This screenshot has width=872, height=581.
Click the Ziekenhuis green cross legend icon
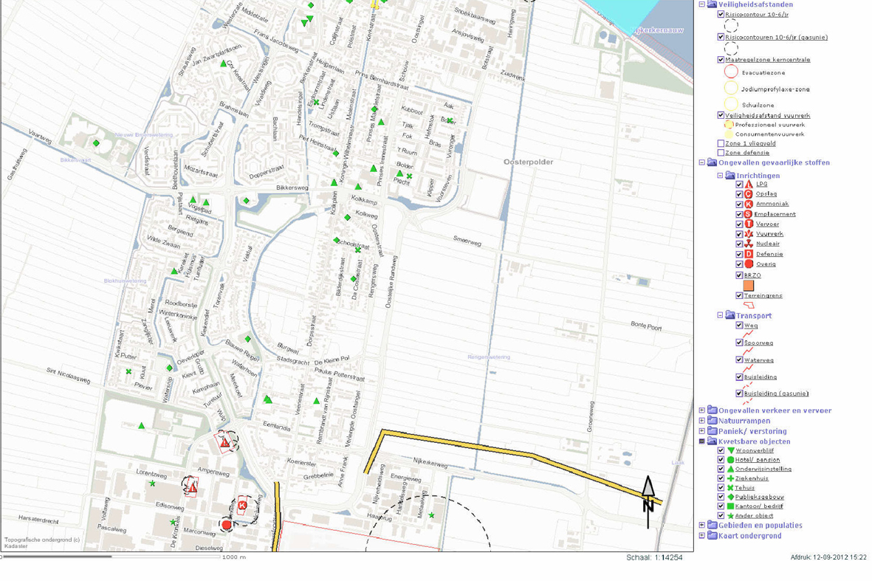(730, 478)
